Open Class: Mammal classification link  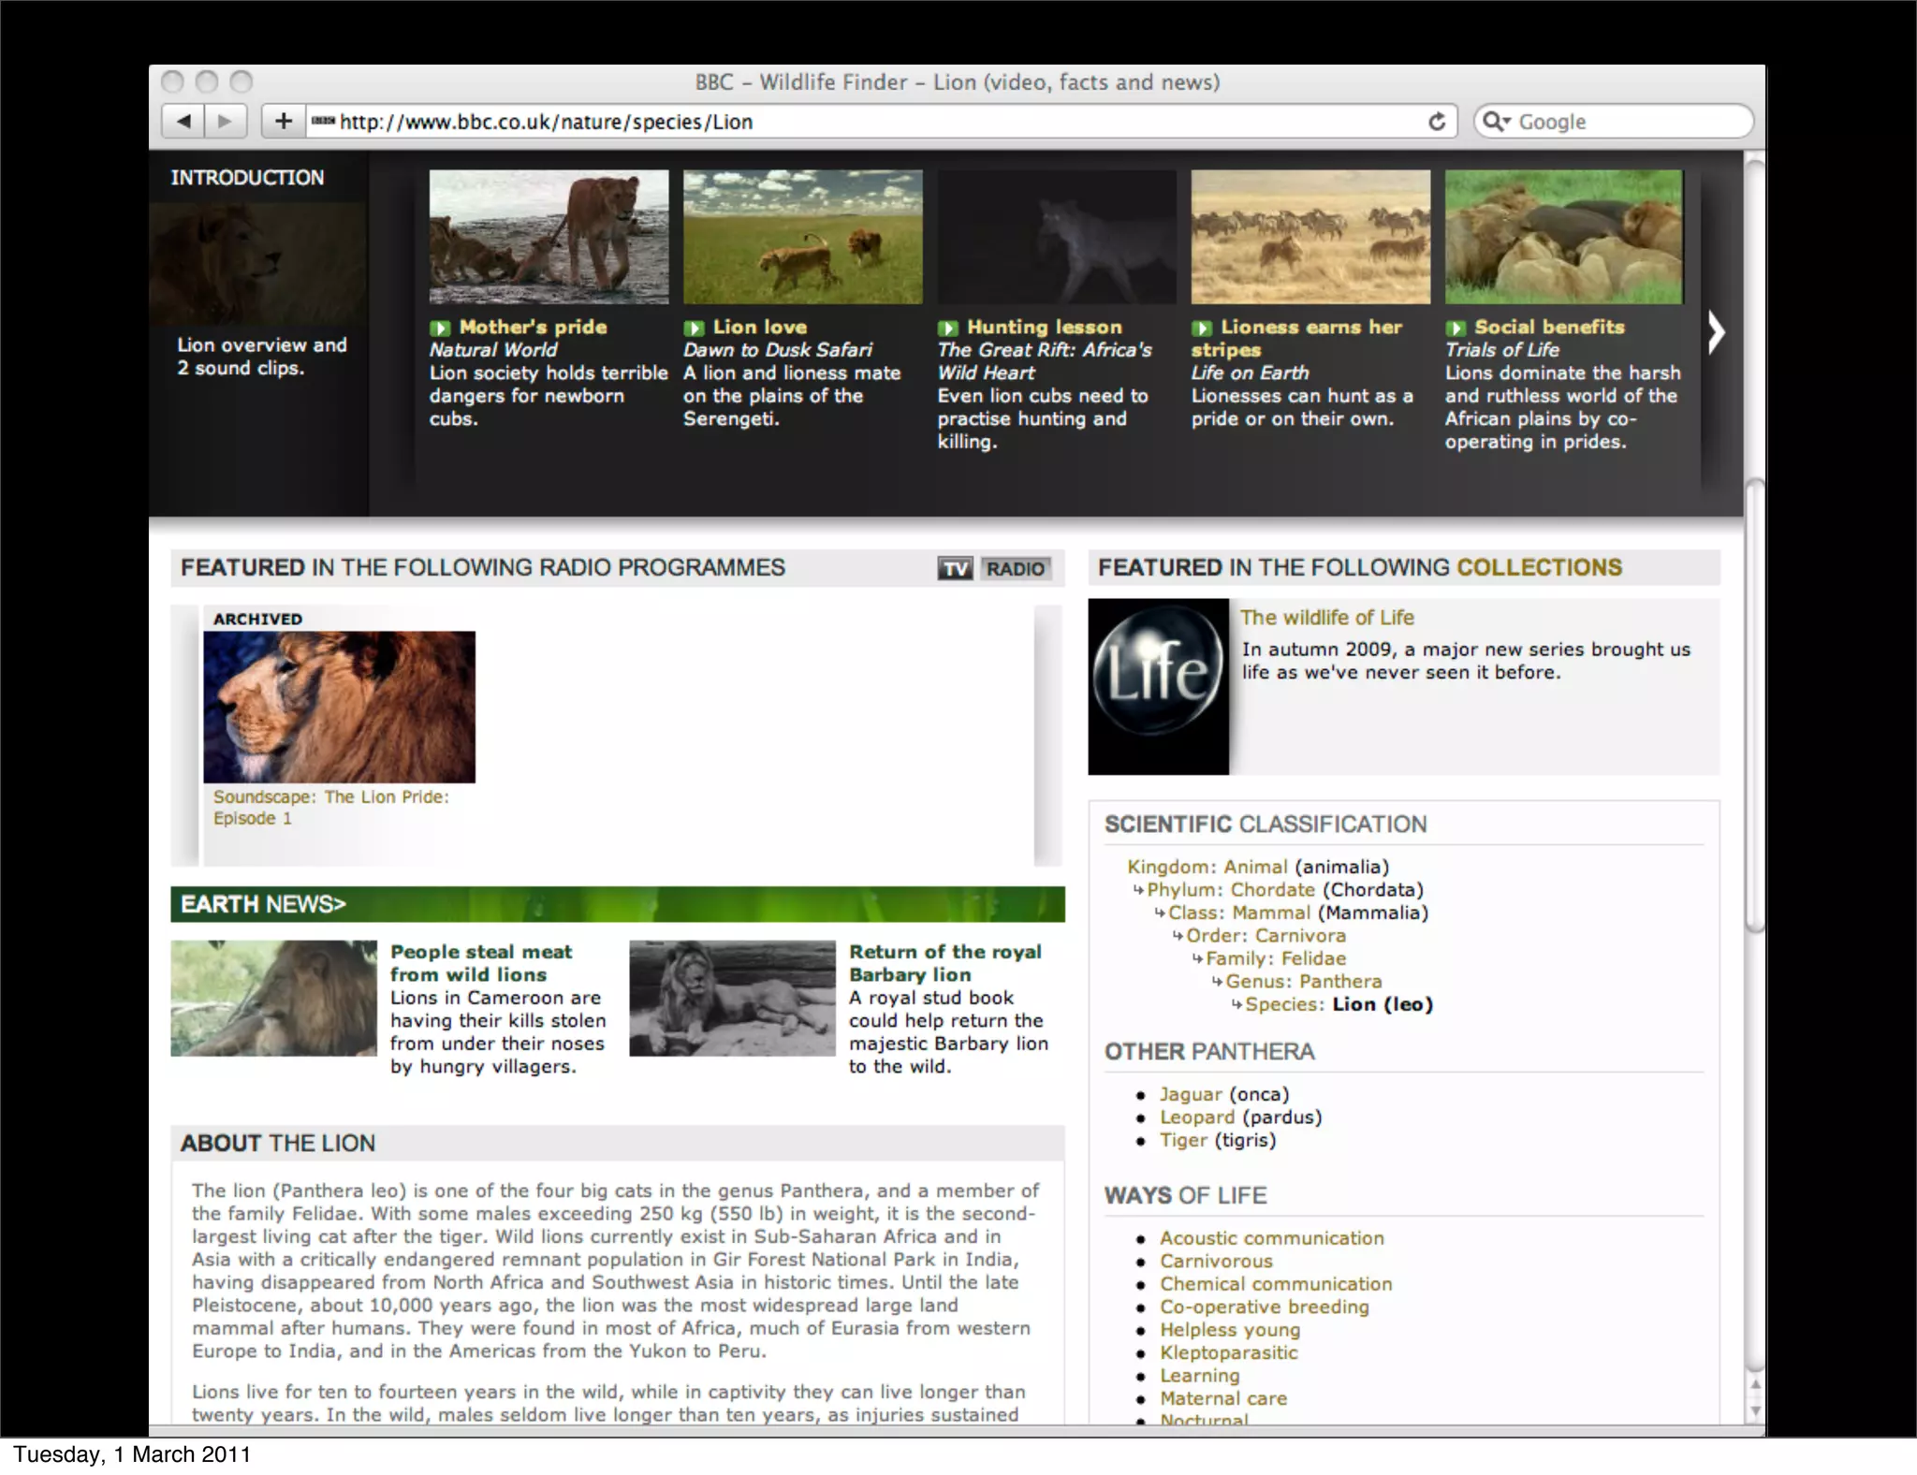1239,913
